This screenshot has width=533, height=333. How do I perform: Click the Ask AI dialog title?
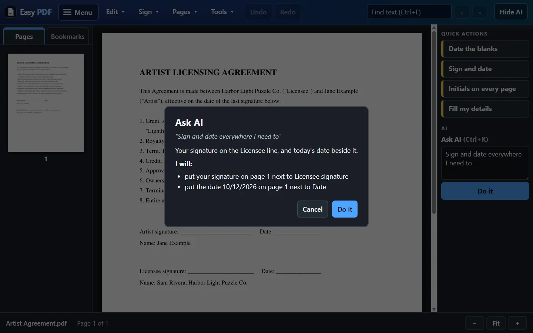click(x=189, y=122)
